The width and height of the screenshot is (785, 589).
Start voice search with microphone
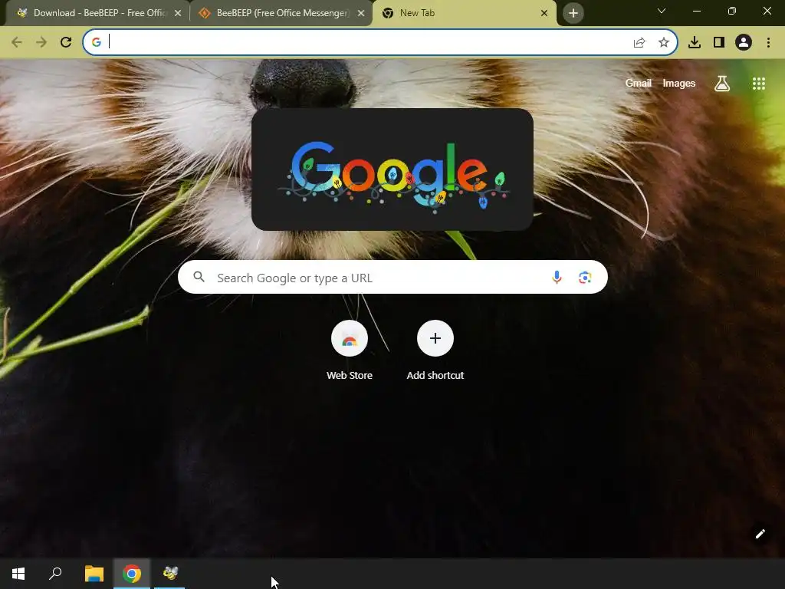coord(557,277)
